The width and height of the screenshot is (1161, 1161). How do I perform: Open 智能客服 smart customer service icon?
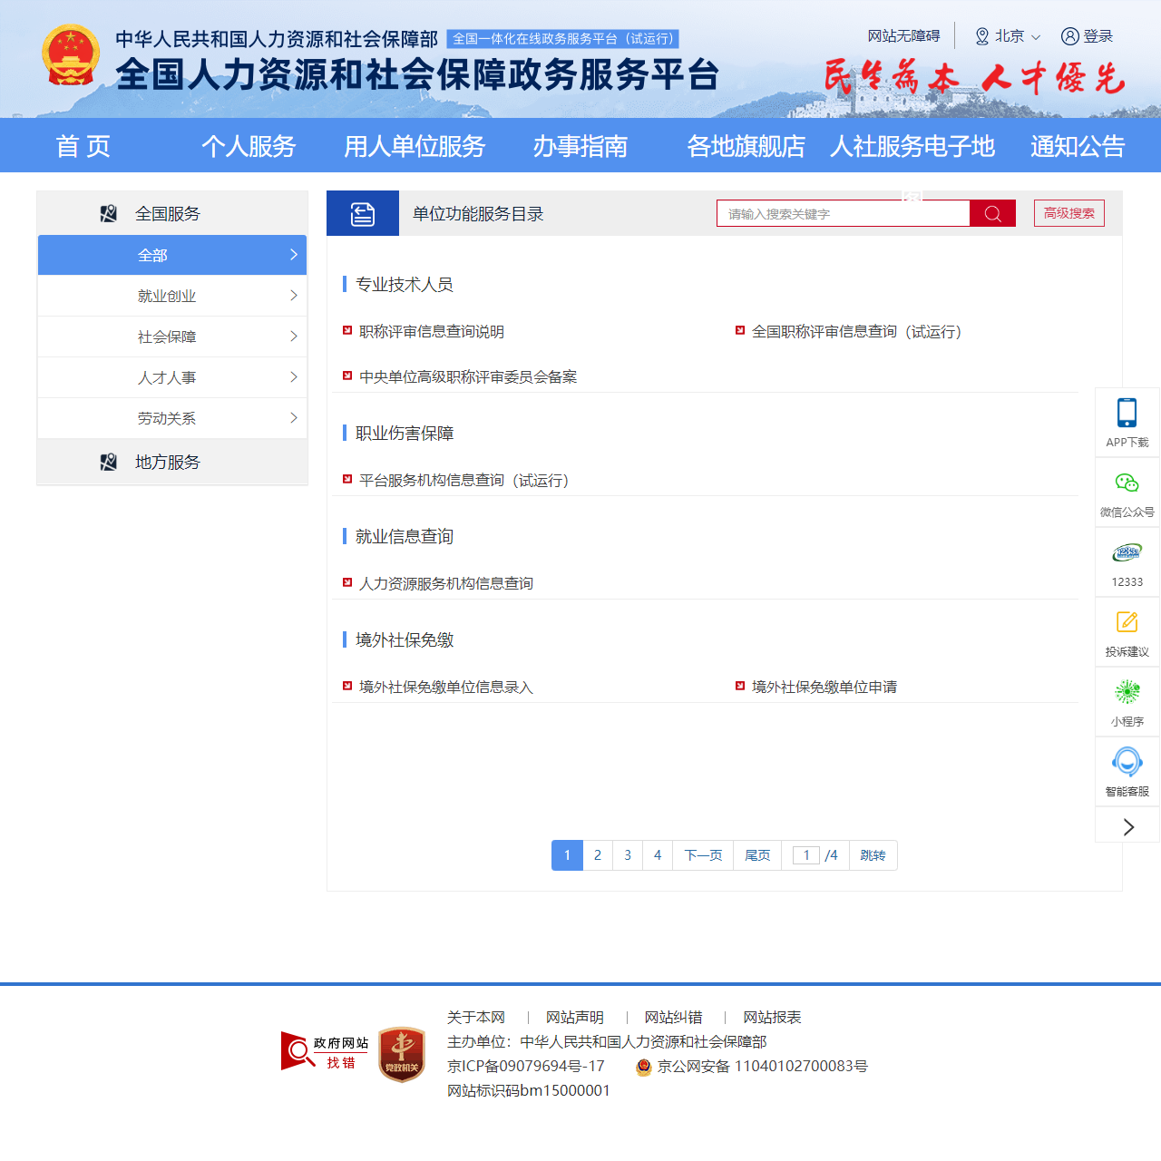tap(1127, 763)
